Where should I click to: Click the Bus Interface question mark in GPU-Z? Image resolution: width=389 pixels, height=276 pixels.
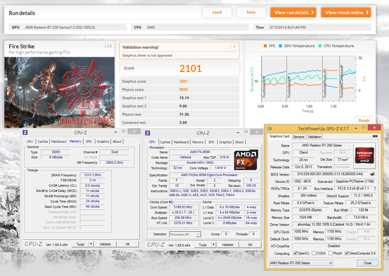pos(375,188)
